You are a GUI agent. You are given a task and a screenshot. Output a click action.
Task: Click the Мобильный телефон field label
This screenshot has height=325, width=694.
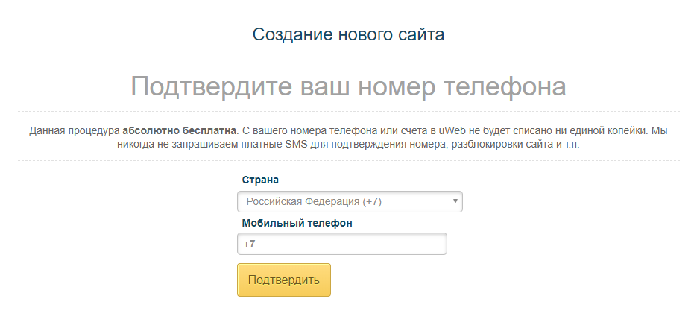(x=297, y=222)
